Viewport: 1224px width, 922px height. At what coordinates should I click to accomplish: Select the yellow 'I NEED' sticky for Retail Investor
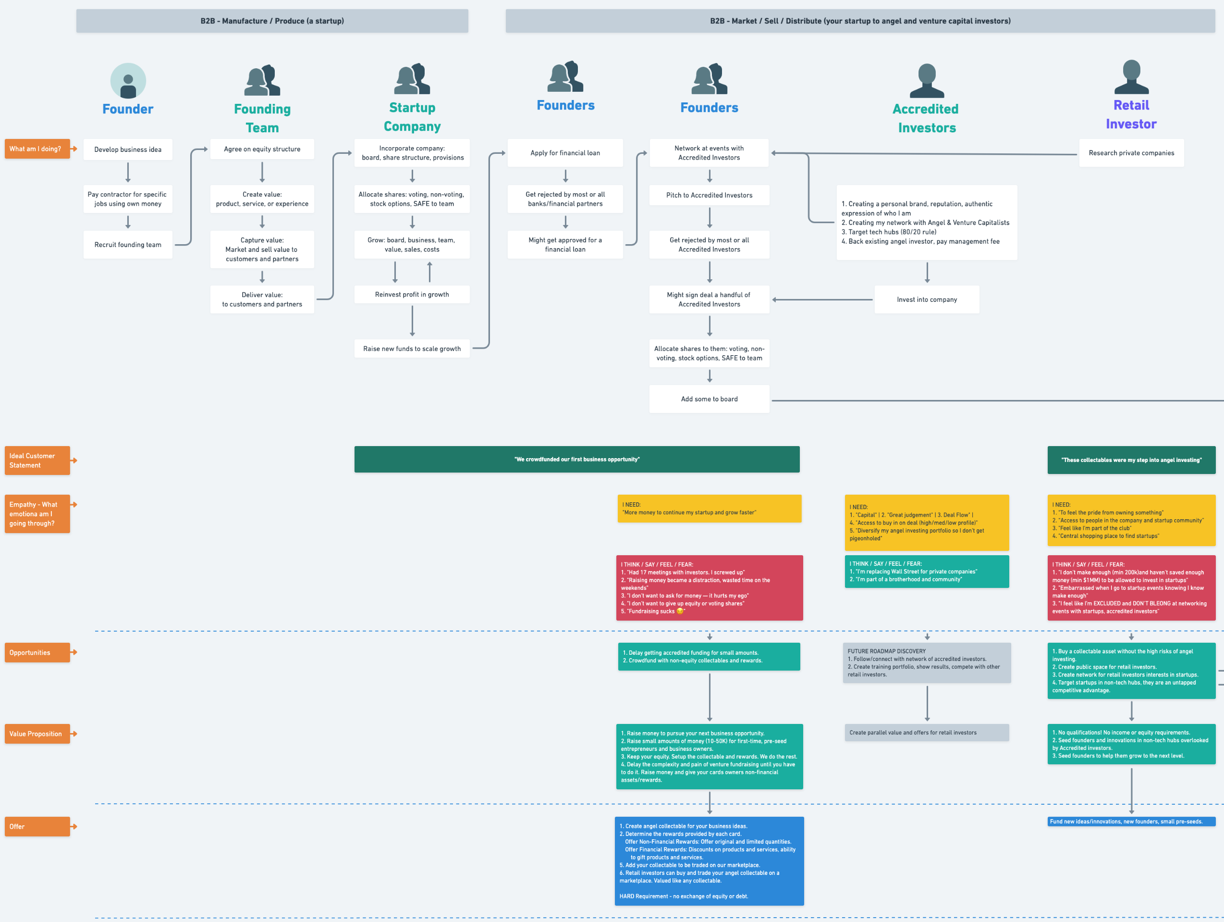click(1131, 521)
